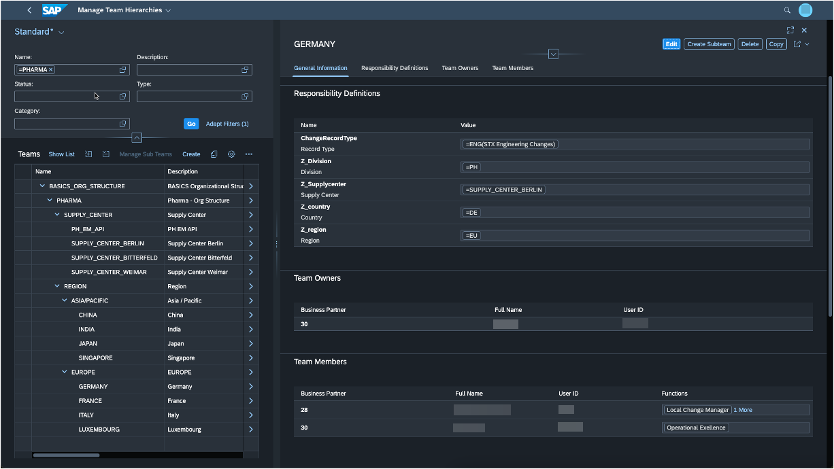Open value help for Name filter
The width and height of the screenshot is (834, 469).
pyautogui.click(x=123, y=70)
